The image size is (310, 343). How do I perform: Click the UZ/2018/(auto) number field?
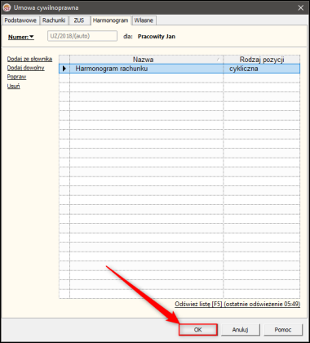pos(82,36)
